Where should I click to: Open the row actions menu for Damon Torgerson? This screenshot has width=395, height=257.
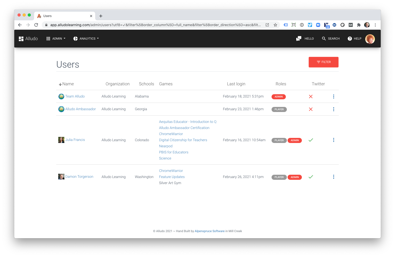pos(334,177)
